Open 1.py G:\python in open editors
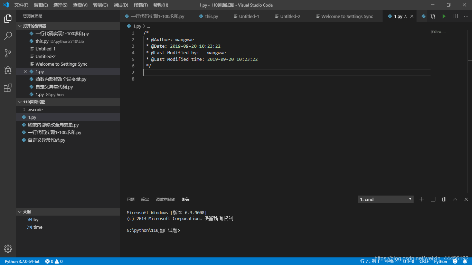This screenshot has width=472, height=265. click(68, 94)
